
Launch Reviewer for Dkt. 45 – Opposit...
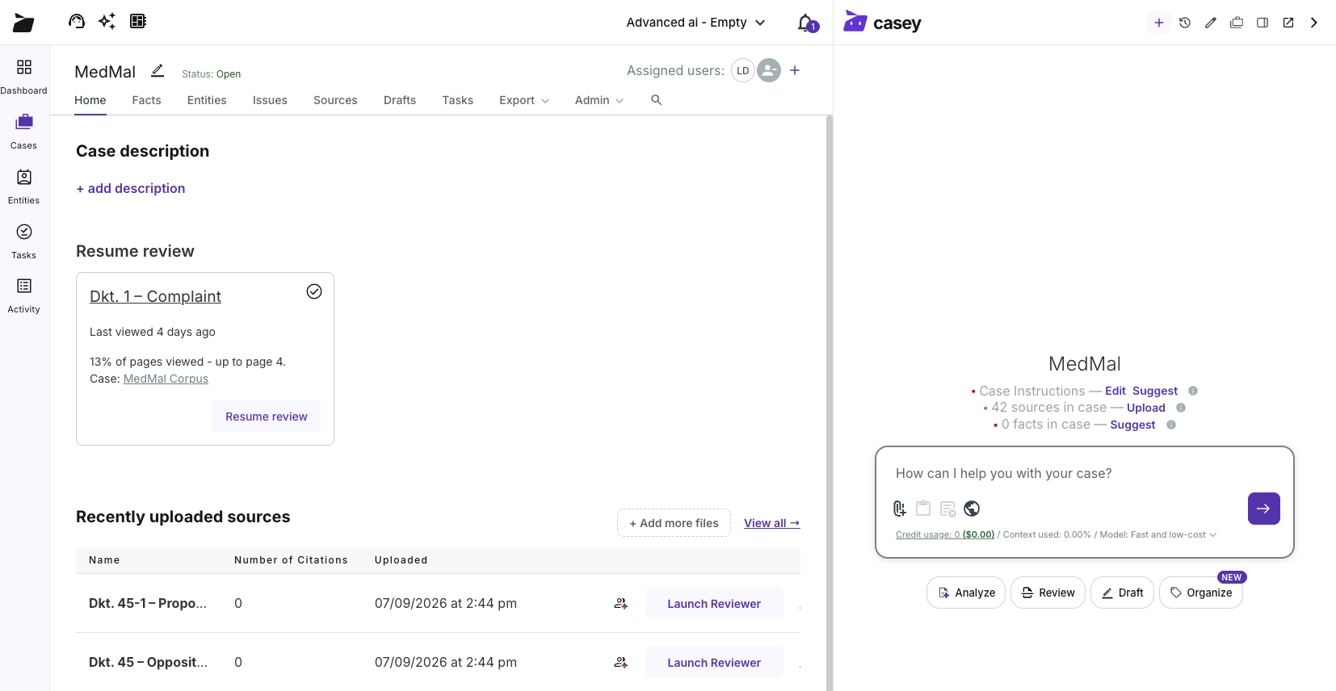pyautogui.click(x=714, y=663)
